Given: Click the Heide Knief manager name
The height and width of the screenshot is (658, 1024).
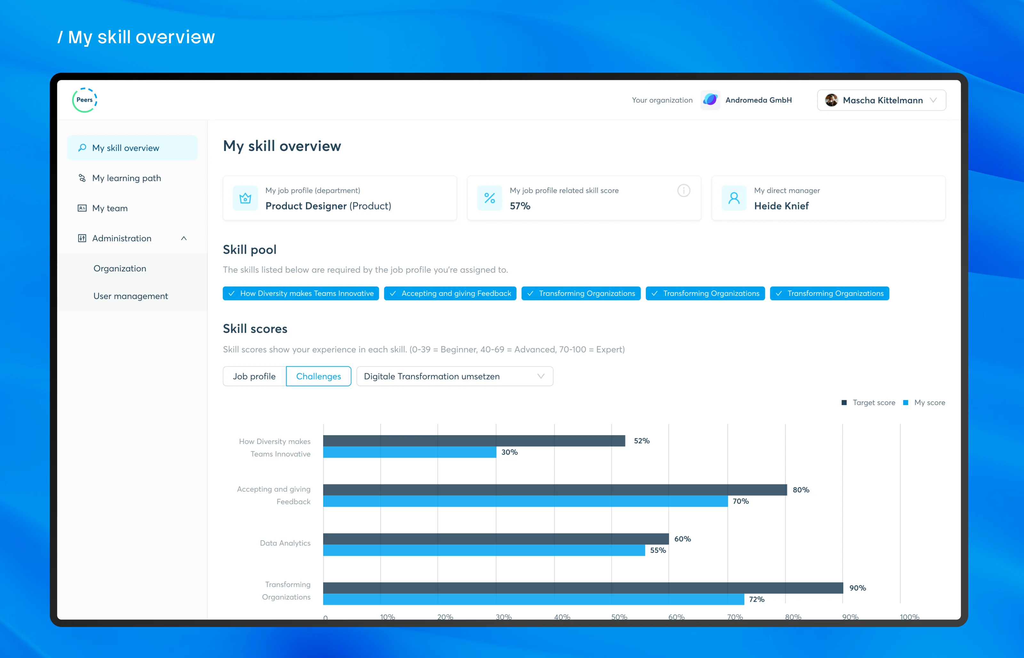Looking at the screenshot, I should point(781,206).
